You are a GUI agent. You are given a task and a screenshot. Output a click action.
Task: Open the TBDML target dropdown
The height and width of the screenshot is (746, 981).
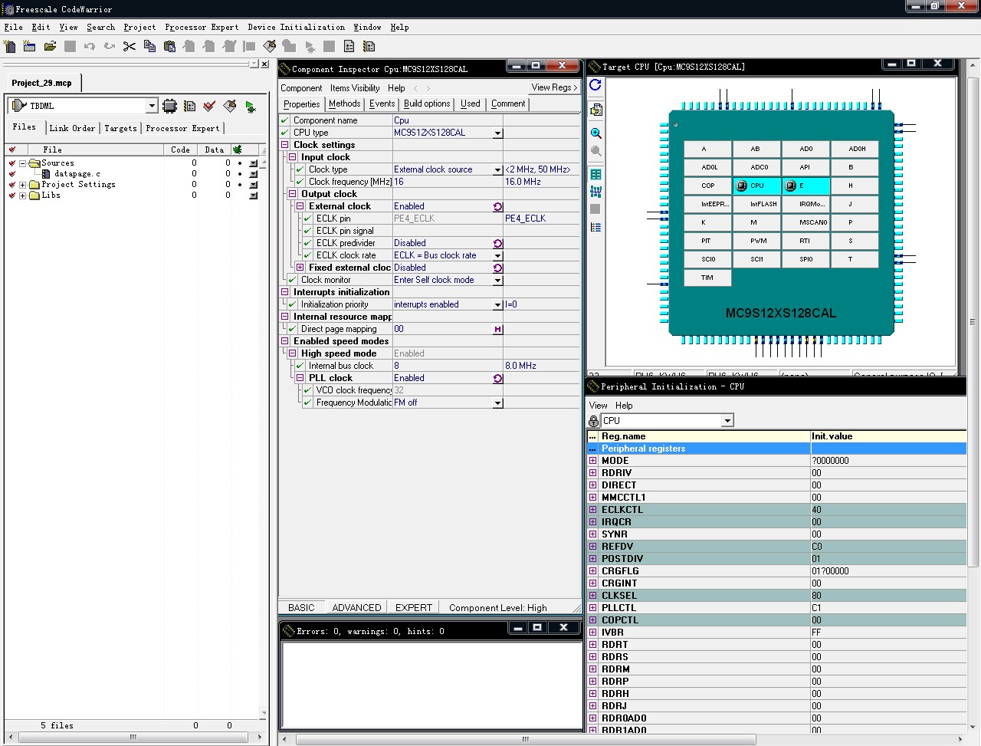(x=151, y=106)
